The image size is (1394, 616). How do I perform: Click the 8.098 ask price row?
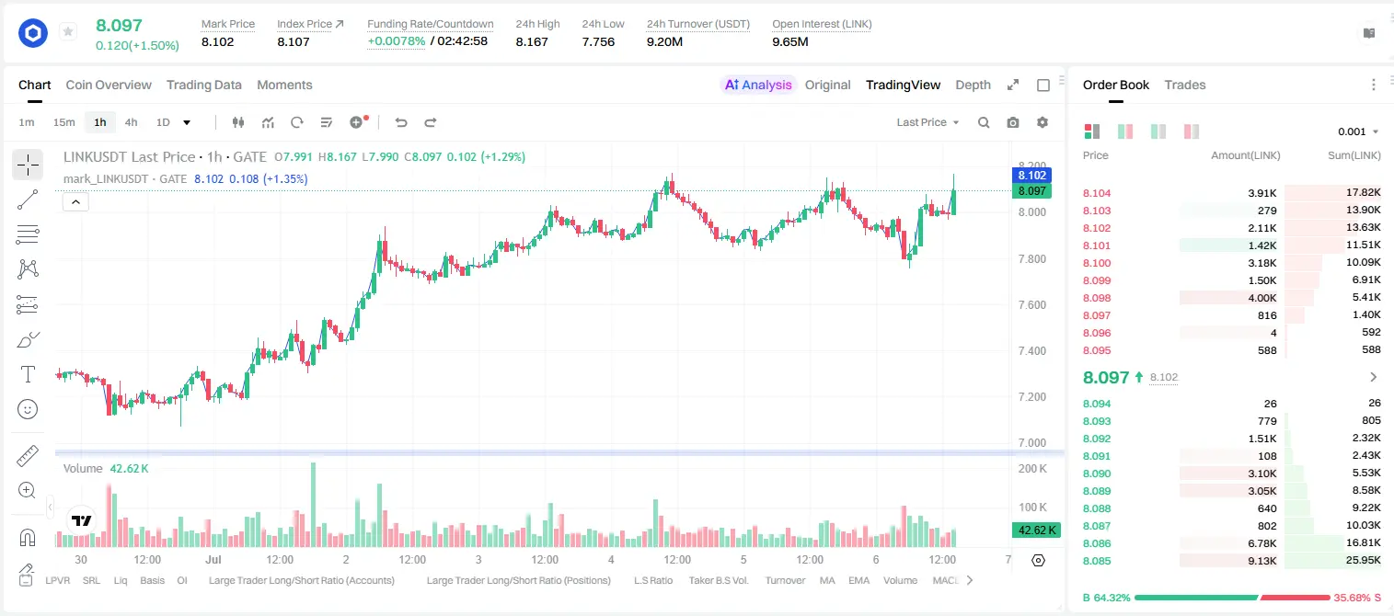(x=1232, y=298)
